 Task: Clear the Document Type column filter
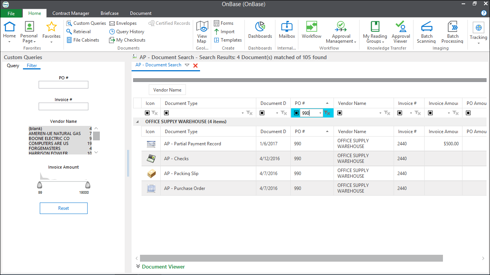coord(249,113)
